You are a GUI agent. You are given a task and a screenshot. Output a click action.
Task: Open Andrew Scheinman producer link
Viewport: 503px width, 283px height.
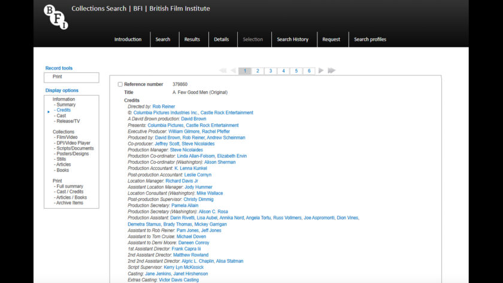coord(226,138)
